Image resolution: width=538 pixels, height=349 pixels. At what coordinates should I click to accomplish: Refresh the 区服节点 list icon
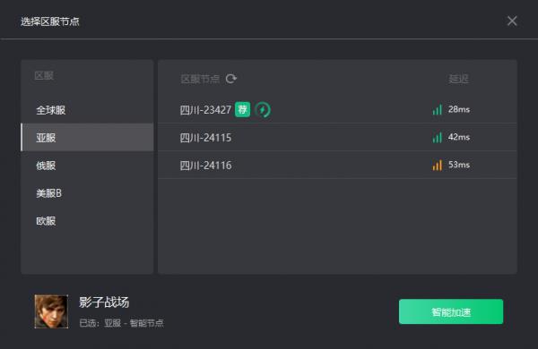pyautogui.click(x=231, y=79)
